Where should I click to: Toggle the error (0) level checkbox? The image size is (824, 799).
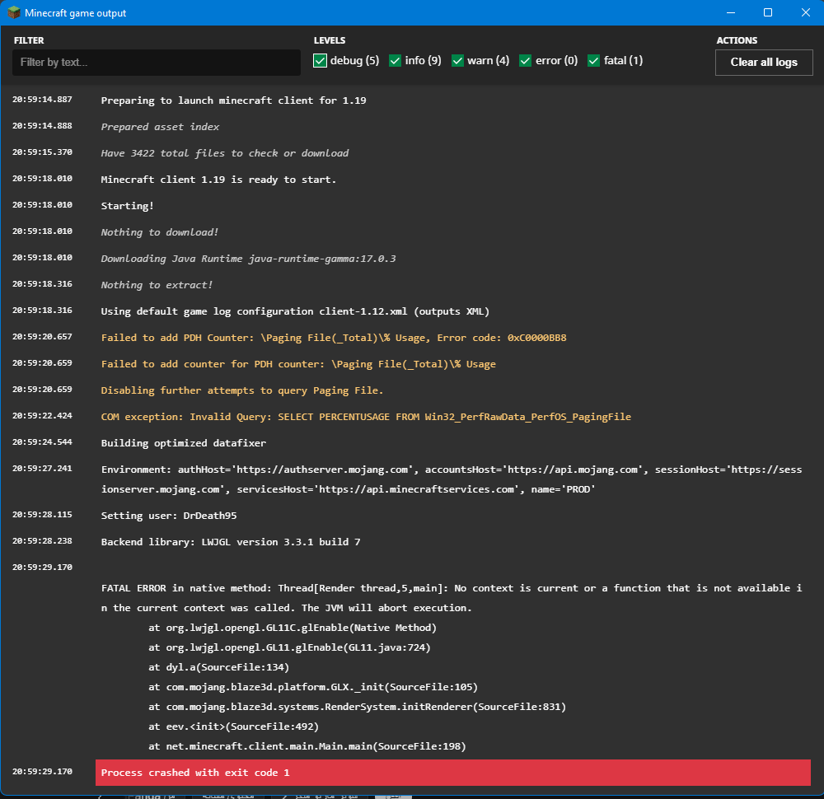click(526, 61)
